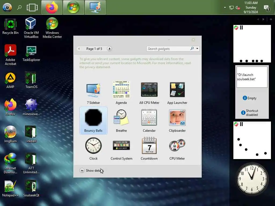Open SoulseekQt desktop icon

pyautogui.click(x=31, y=189)
